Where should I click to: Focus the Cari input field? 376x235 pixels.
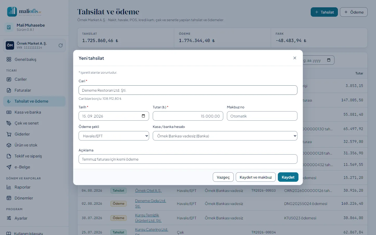tap(188, 90)
